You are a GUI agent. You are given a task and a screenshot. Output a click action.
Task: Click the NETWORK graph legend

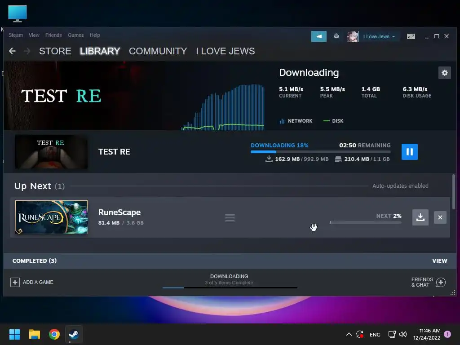pos(296,121)
